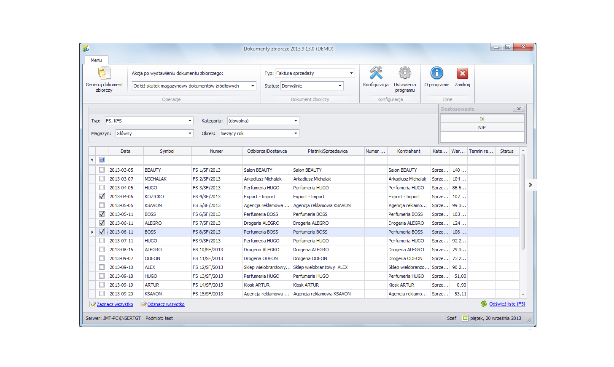Click the Szef user in status bar
The height and width of the screenshot is (367, 614).
click(452, 318)
